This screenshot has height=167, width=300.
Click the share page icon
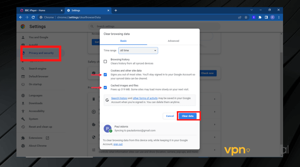point(240,17)
